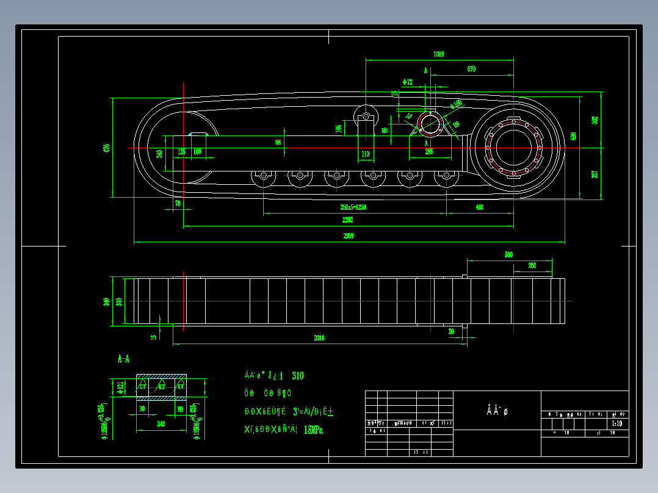Select the 570 dimension value
658x493 pixels.
point(471,69)
